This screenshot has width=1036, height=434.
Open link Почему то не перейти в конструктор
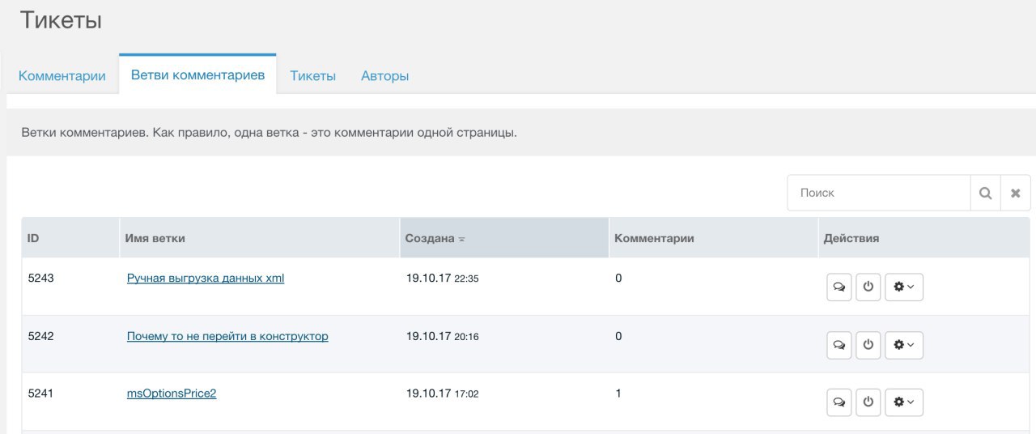[x=227, y=336]
